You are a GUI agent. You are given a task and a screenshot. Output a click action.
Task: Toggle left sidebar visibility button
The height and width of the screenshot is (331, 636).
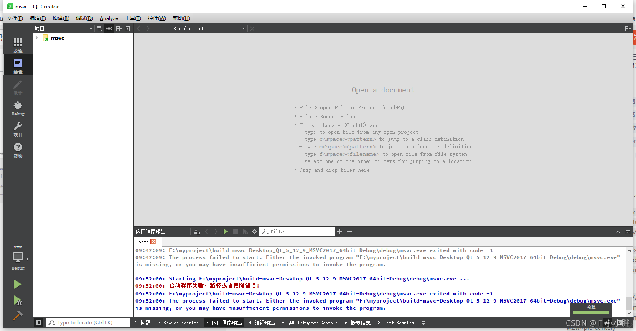(x=38, y=323)
